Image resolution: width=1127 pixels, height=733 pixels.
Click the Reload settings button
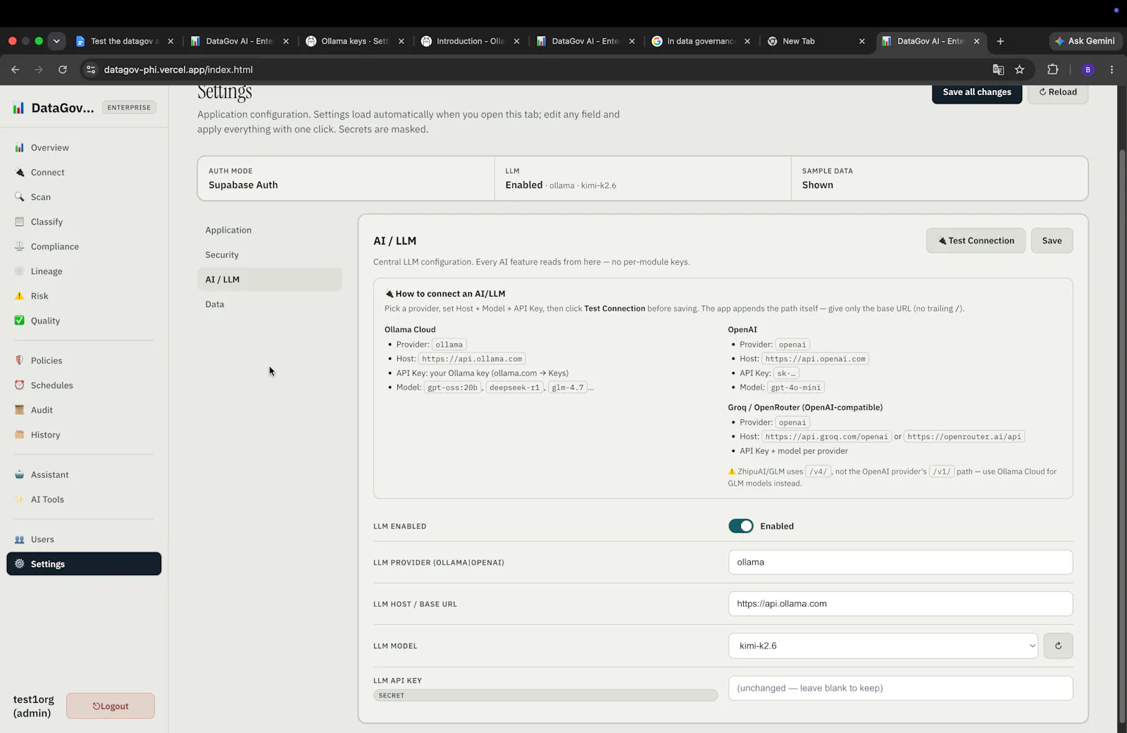click(1058, 92)
